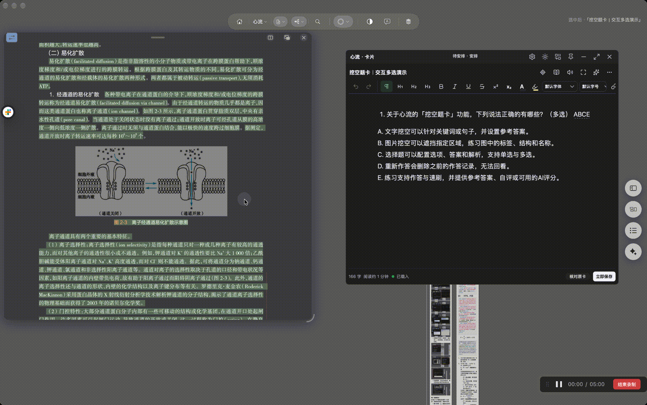Toggle paragraph format pilcrow button

(386, 87)
